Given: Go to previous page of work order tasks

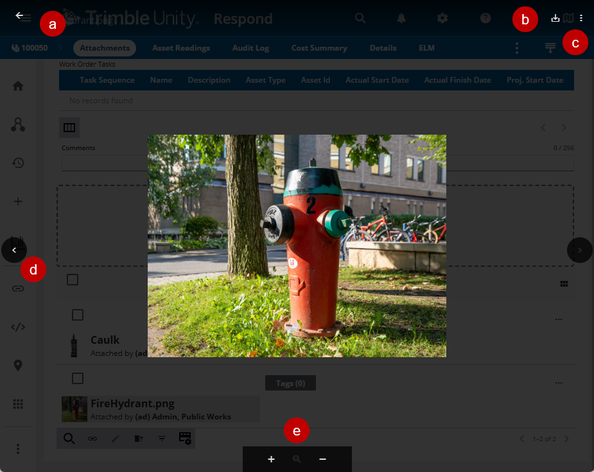Looking at the screenshot, I should click(x=543, y=128).
